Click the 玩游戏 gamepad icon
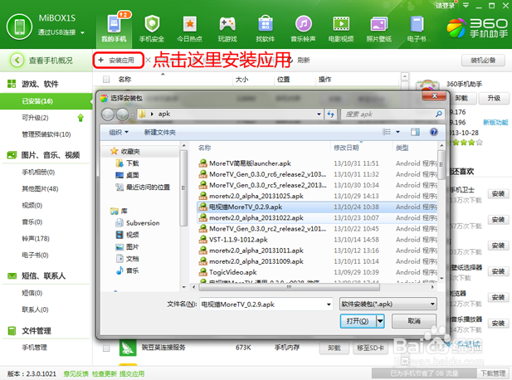512x380 pixels. [x=227, y=27]
